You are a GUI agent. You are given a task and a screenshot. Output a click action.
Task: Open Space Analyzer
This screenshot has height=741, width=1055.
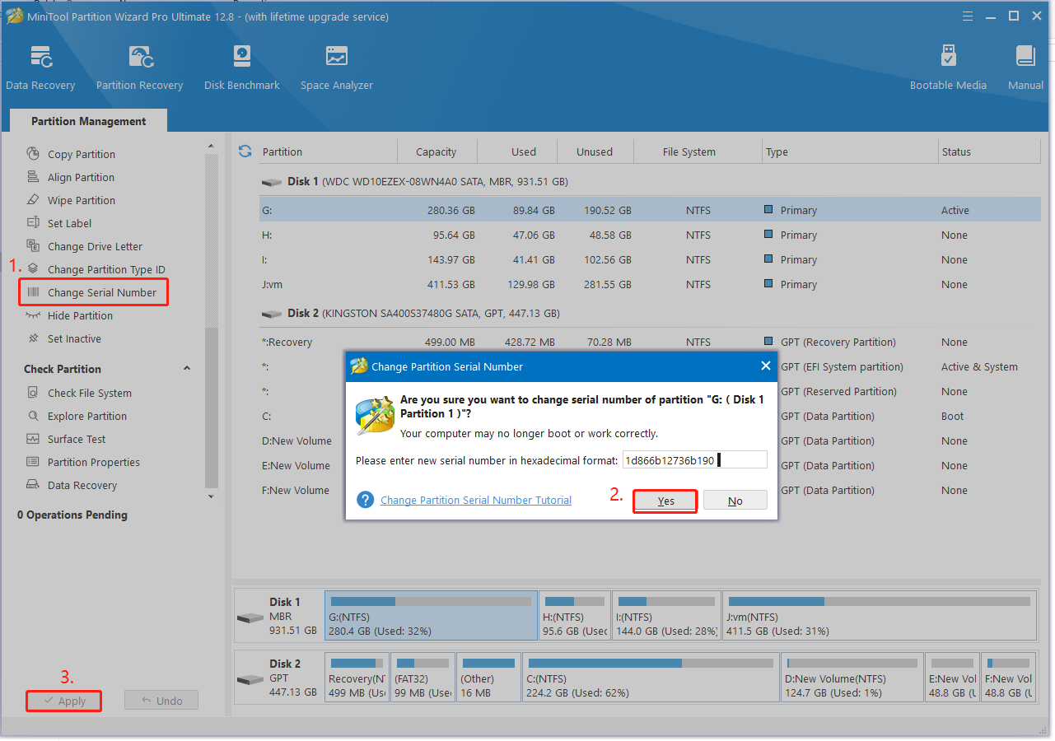pyautogui.click(x=336, y=68)
